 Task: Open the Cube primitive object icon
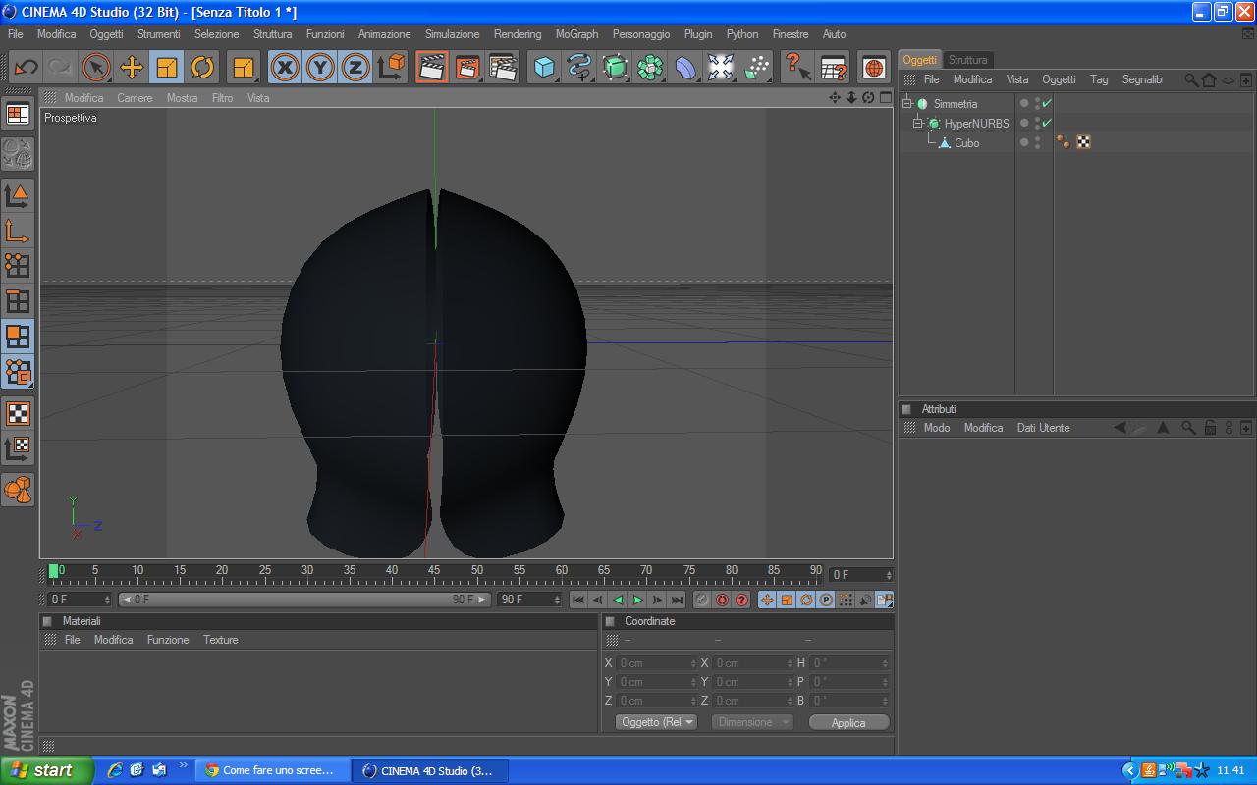[x=544, y=67]
